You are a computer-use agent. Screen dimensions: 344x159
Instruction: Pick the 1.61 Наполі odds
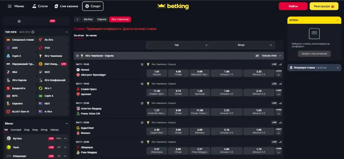(157, 73)
